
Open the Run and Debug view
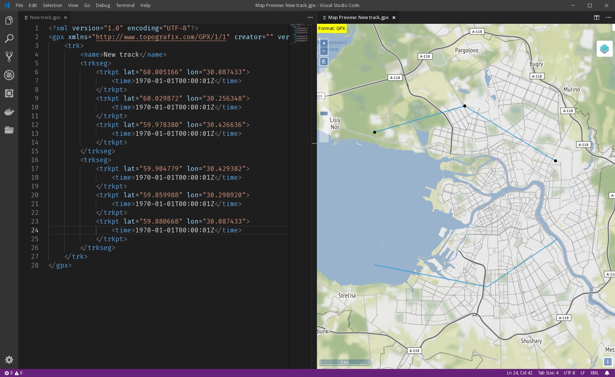click(9, 75)
